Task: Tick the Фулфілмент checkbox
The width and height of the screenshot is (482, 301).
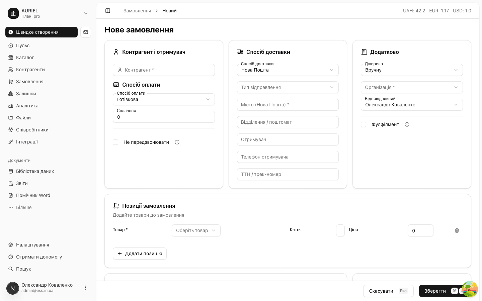Action: tap(364, 124)
